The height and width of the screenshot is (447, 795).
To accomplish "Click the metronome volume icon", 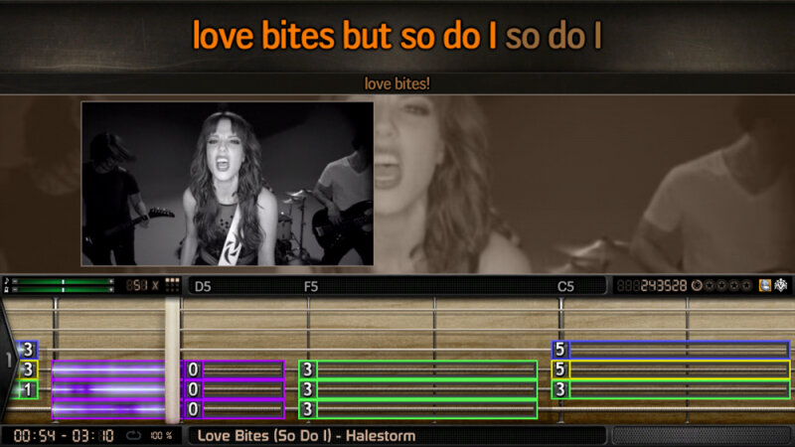I will pos(7,290).
